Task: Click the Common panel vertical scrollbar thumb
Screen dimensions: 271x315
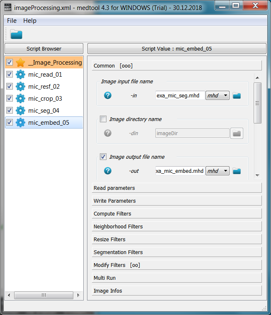Action: [258, 103]
